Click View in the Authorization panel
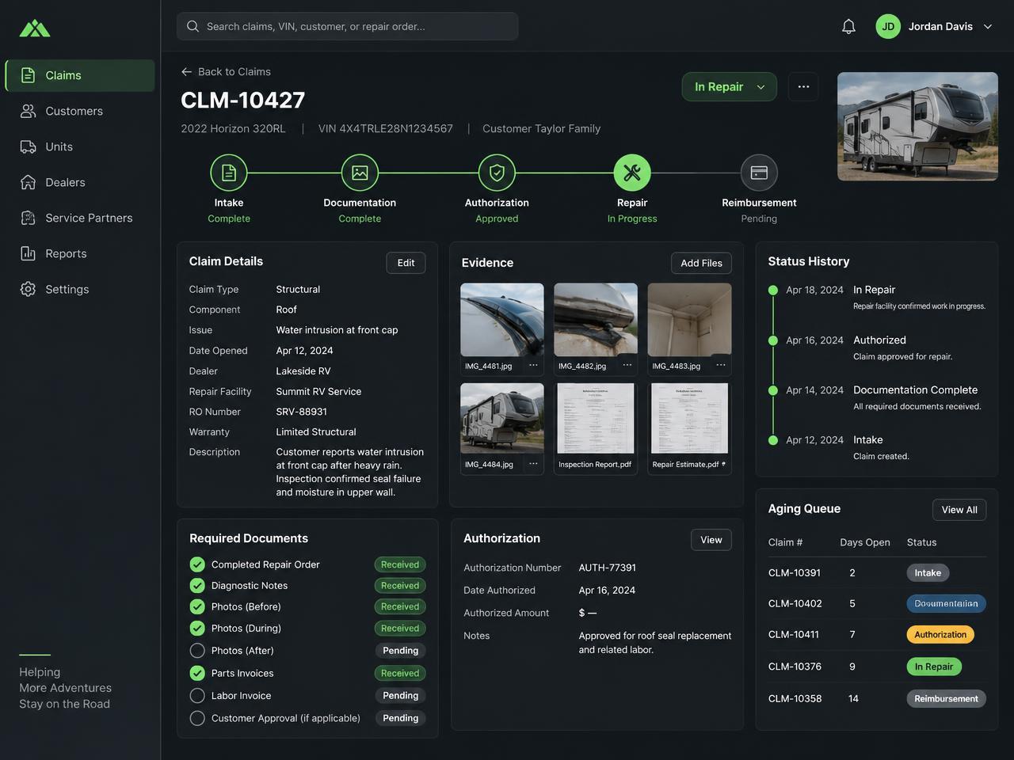 (x=711, y=540)
